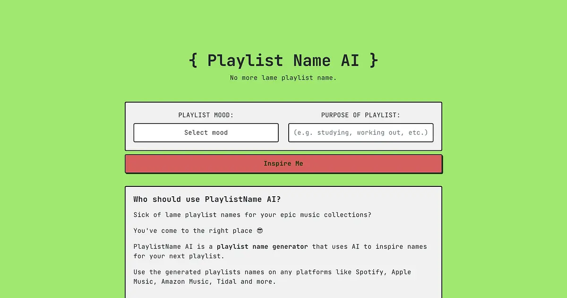
Task: Click the word Spotify in the paragraph
Action: pos(369,272)
